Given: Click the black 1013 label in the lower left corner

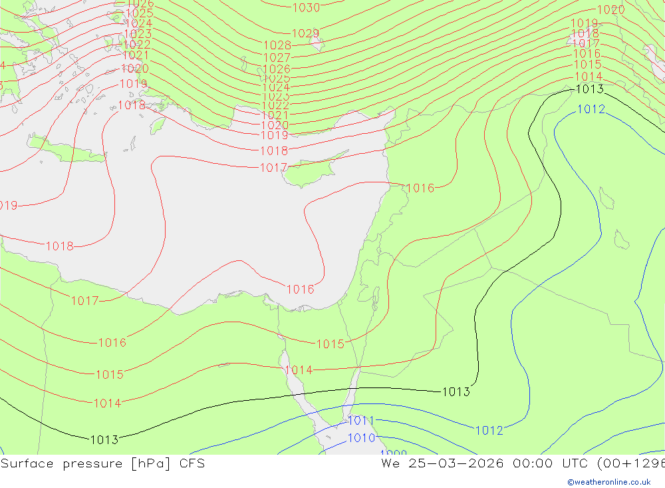Looking at the screenshot, I should click(x=104, y=439).
